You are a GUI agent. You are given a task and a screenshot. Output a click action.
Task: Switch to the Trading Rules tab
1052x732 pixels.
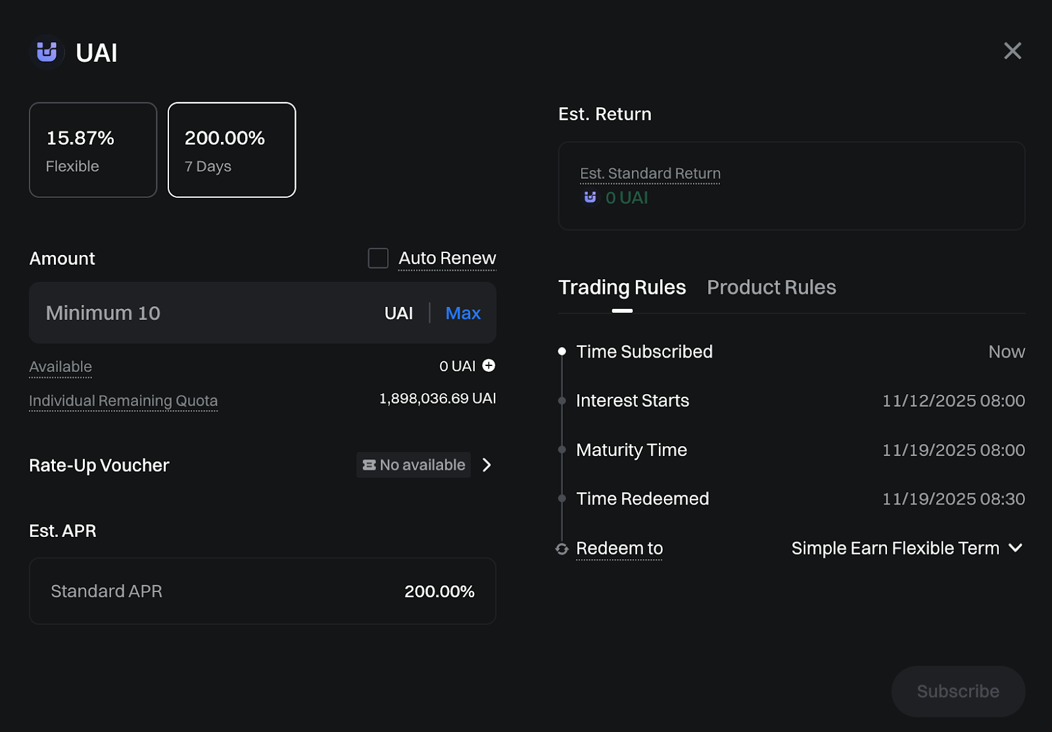click(x=621, y=287)
